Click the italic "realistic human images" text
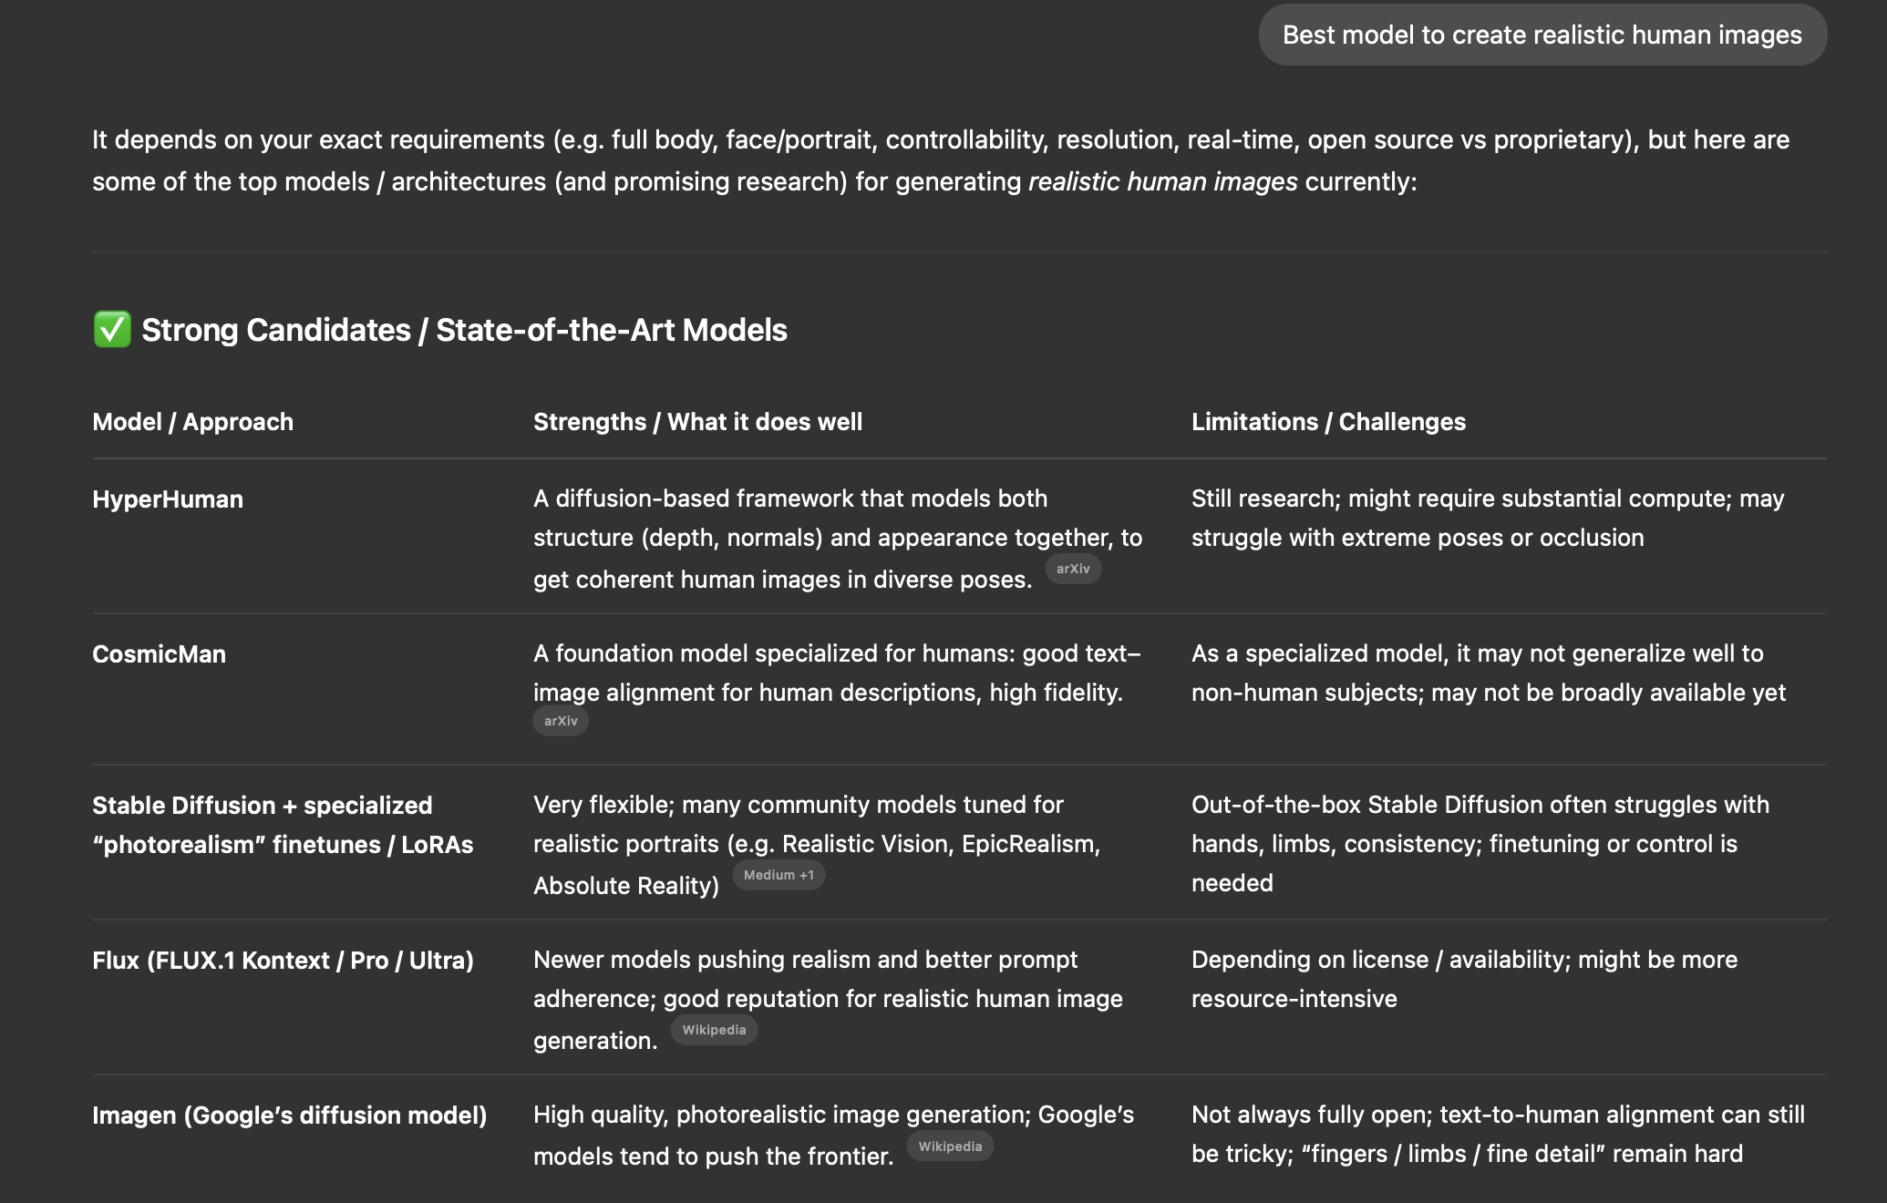The width and height of the screenshot is (1887, 1203). 1162,181
